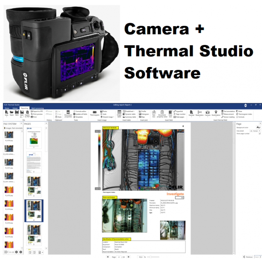Click the page number input field
The height and width of the screenshot is (262, 262).
point(119,257)
